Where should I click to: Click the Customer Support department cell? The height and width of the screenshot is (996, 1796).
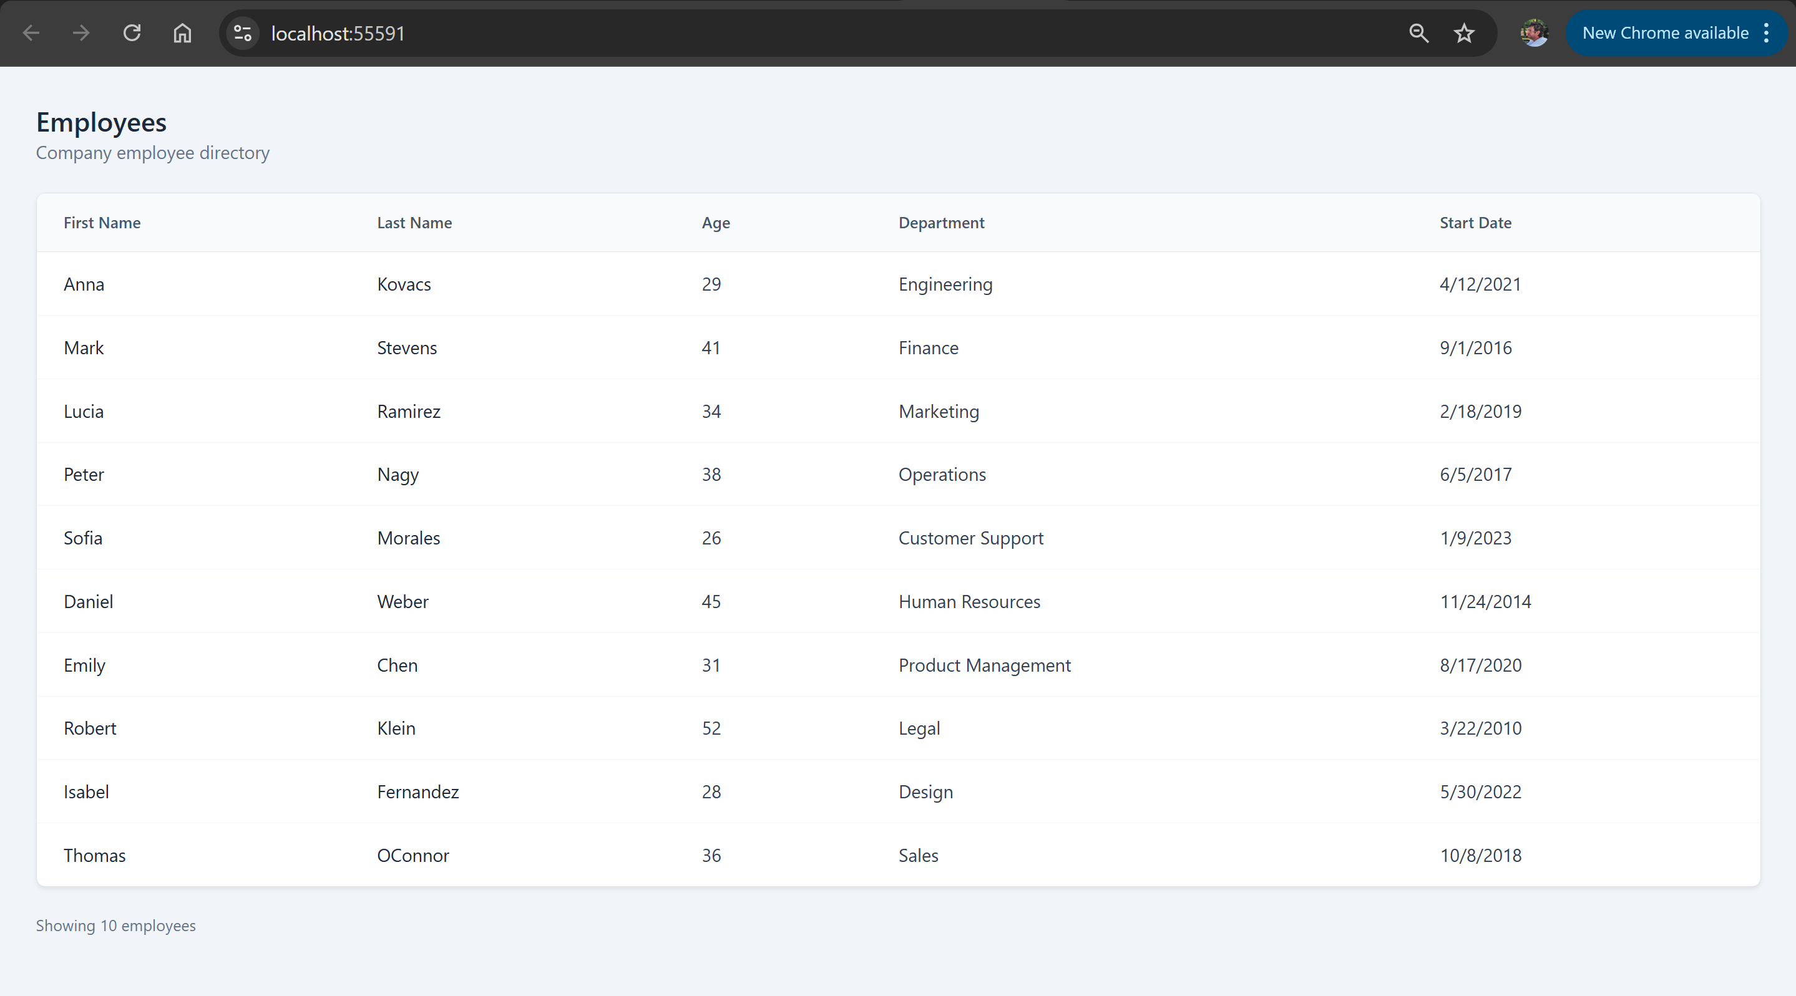coord(970,538)
